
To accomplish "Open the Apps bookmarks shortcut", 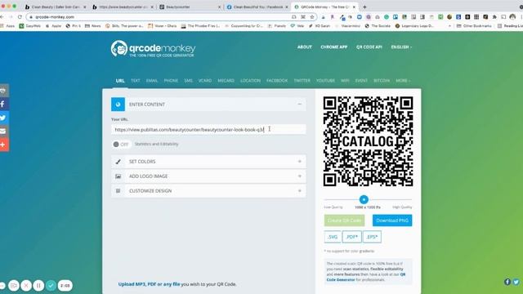I will (x=7, y=25).
